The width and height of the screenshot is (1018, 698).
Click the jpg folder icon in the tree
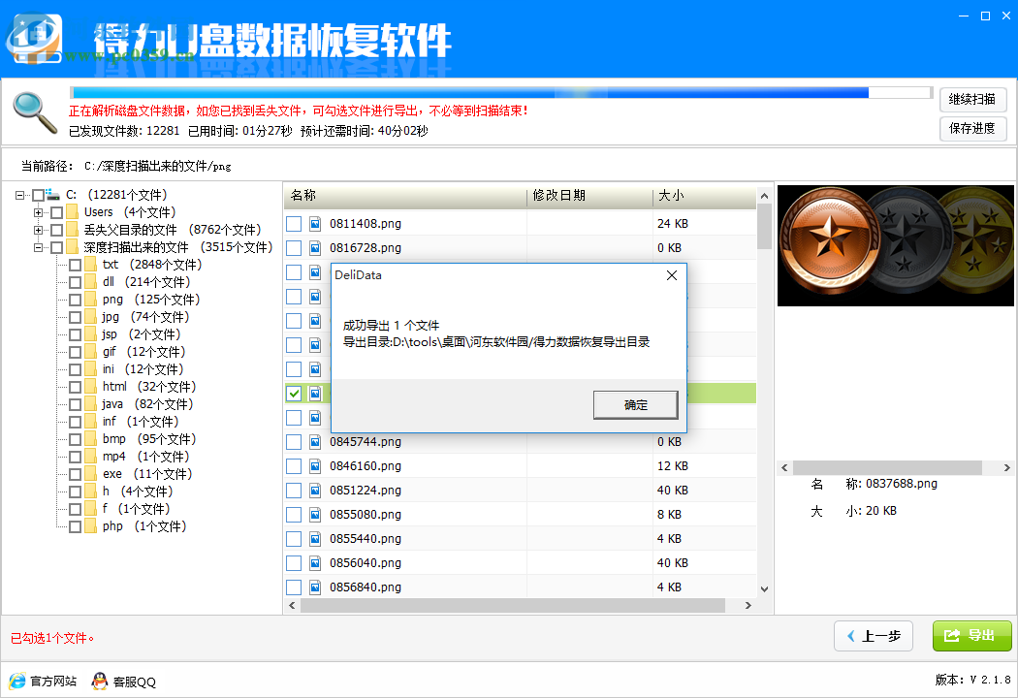(x=92, y=316)
